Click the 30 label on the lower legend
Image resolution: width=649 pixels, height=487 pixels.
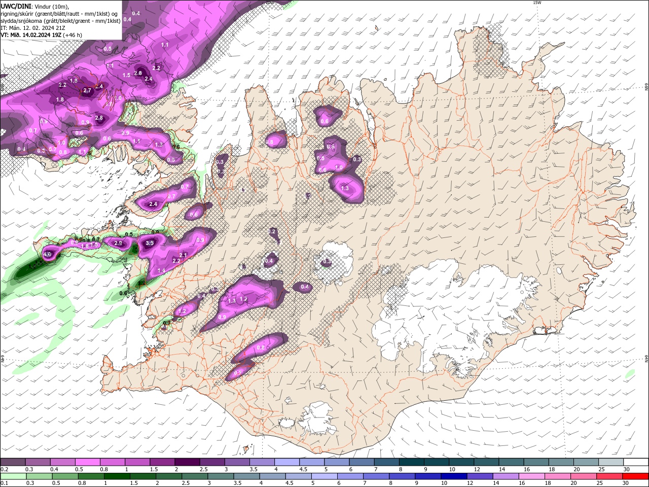[626, 483]
